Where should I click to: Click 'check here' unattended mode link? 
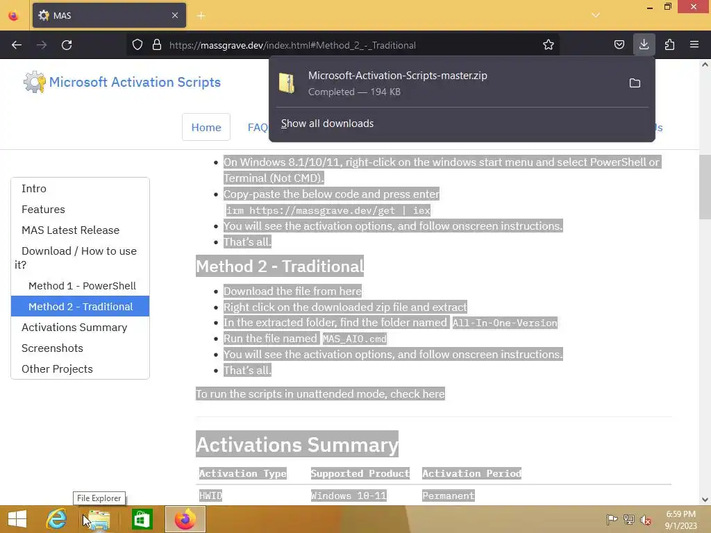pyautogui.click(x=417, y=394)
